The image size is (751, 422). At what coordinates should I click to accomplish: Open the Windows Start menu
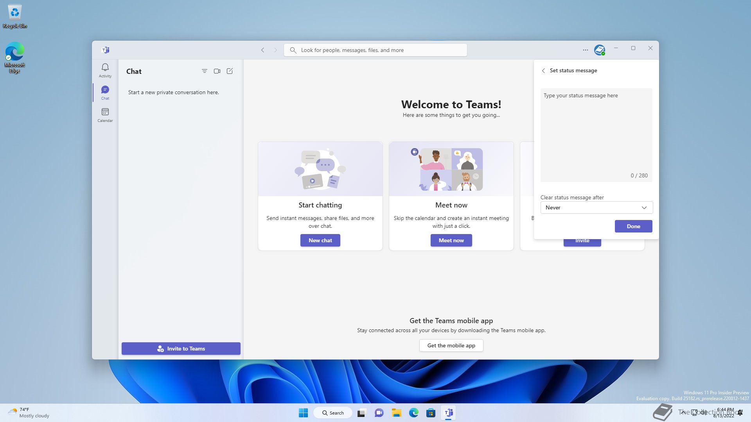coord(303,413)
